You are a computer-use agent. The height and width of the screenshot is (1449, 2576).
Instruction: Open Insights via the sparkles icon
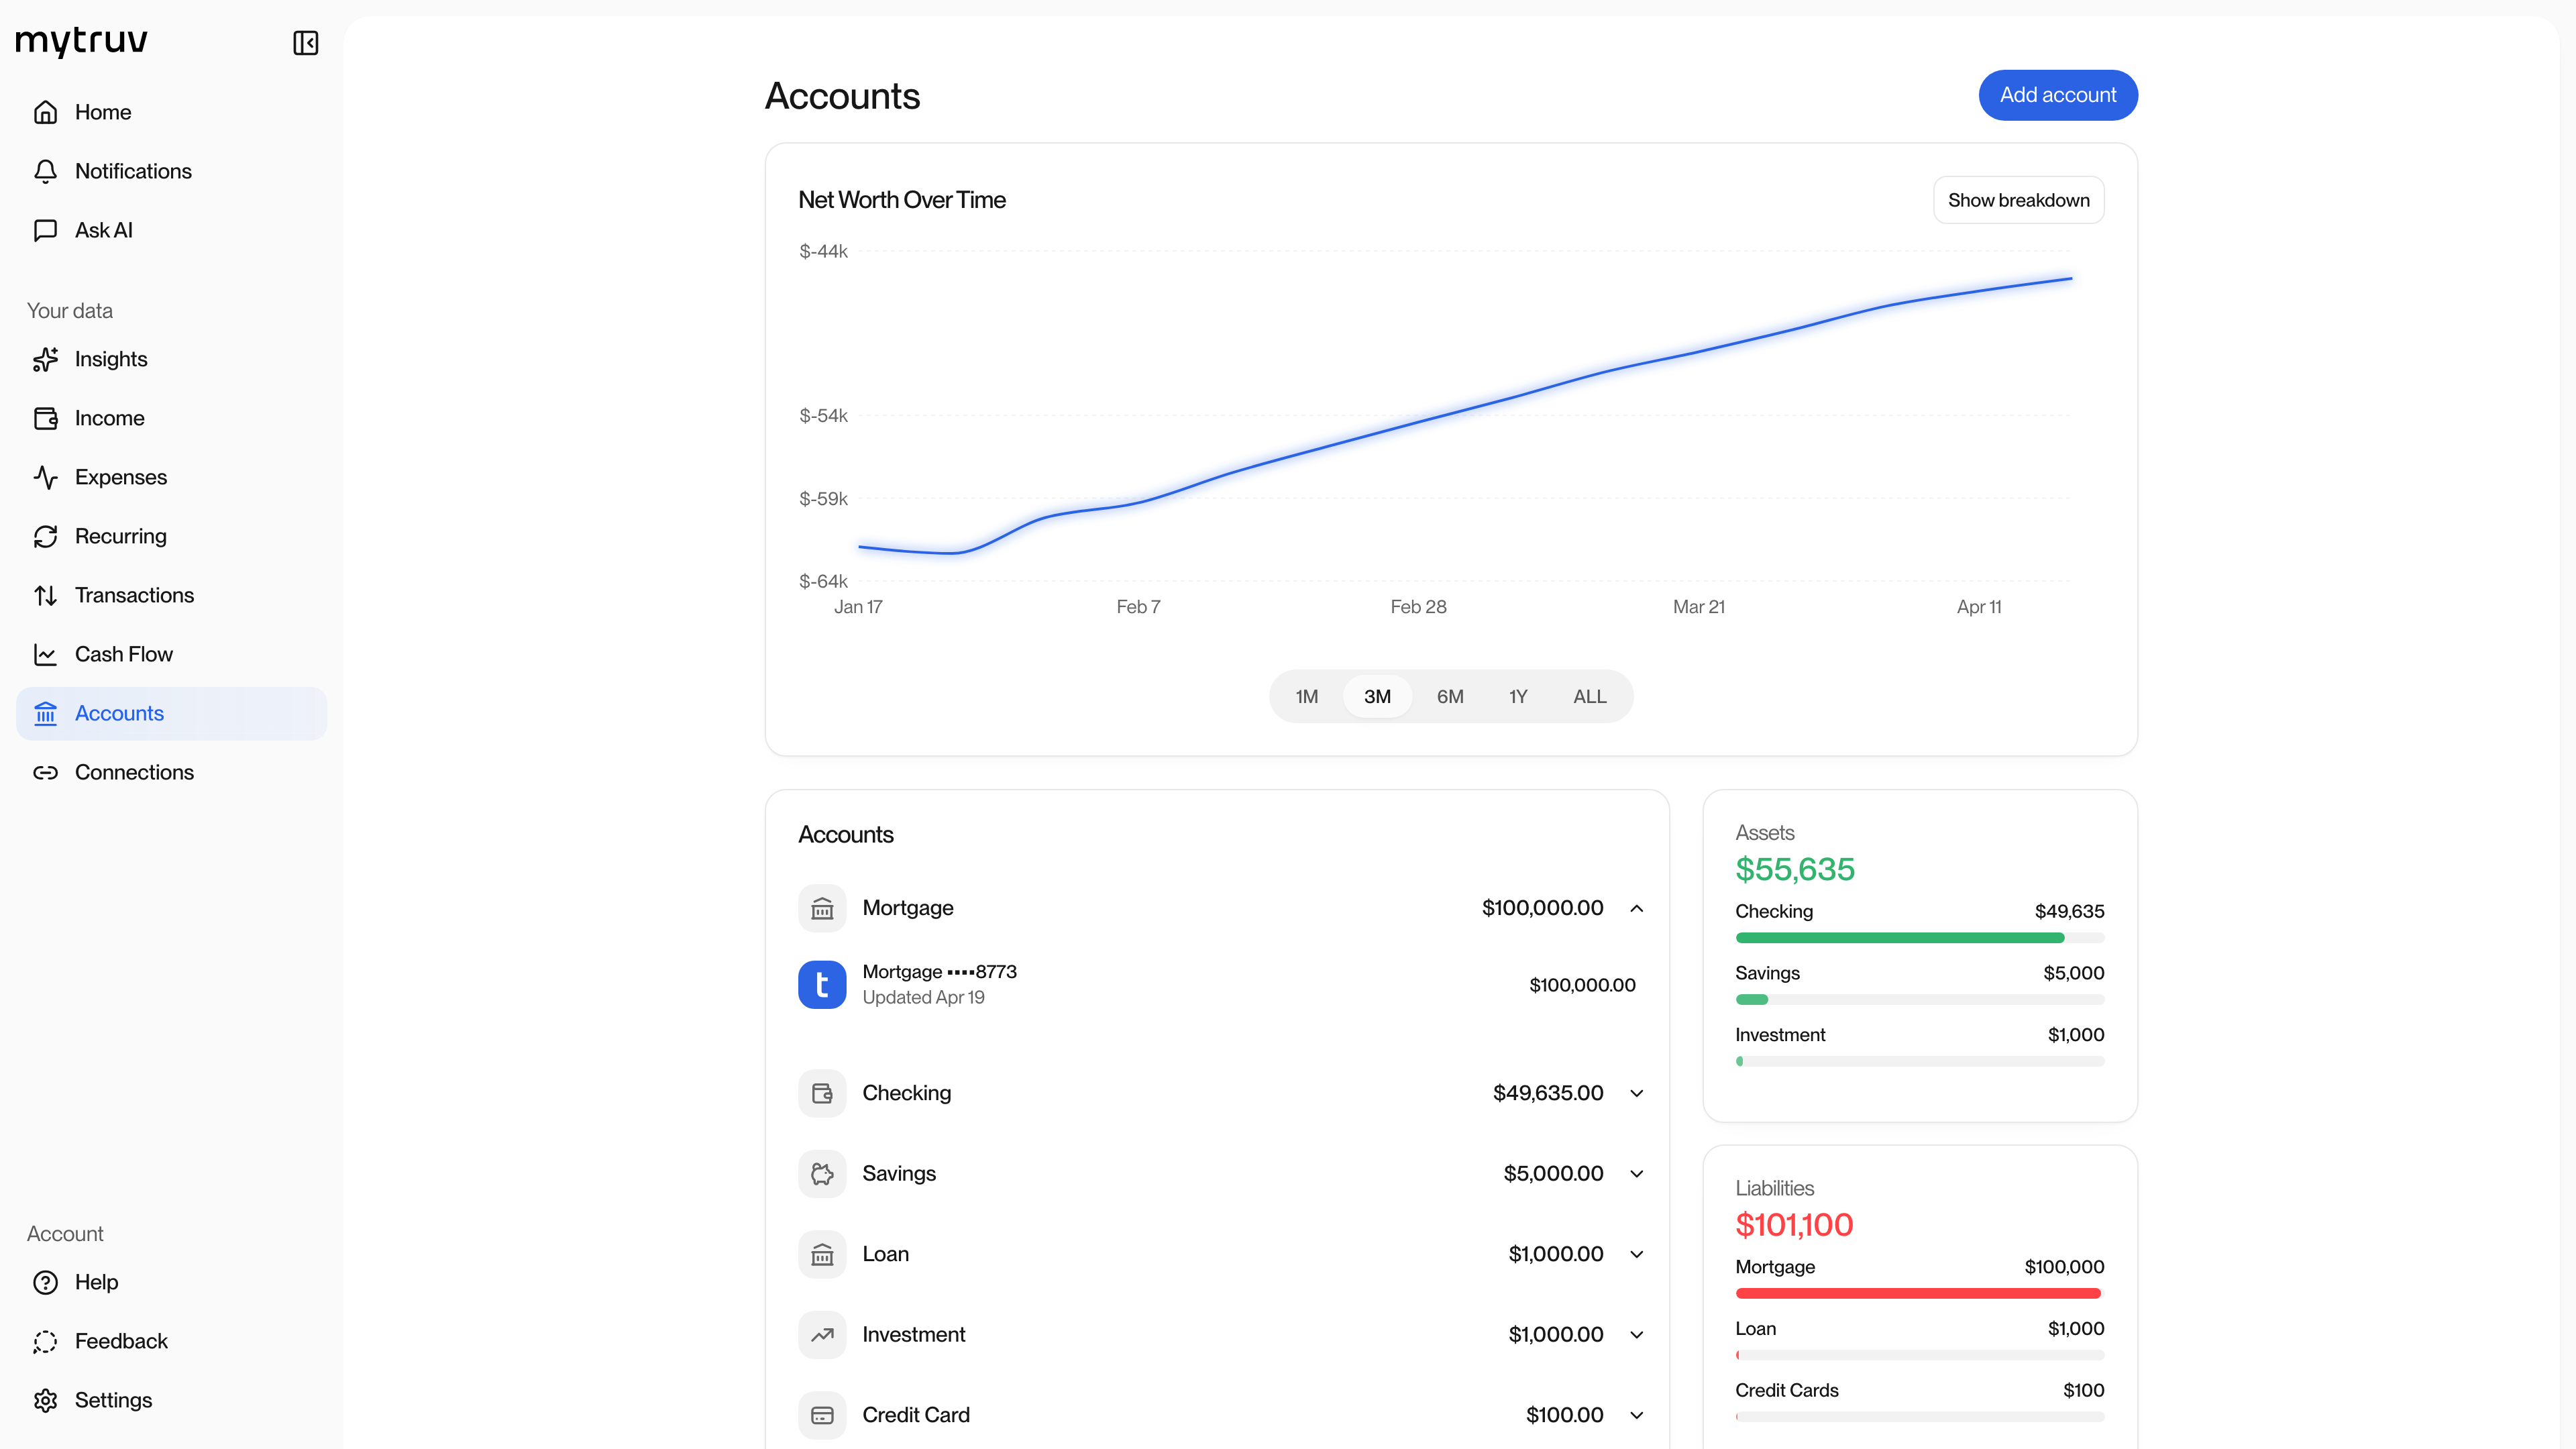pos(45,359)
